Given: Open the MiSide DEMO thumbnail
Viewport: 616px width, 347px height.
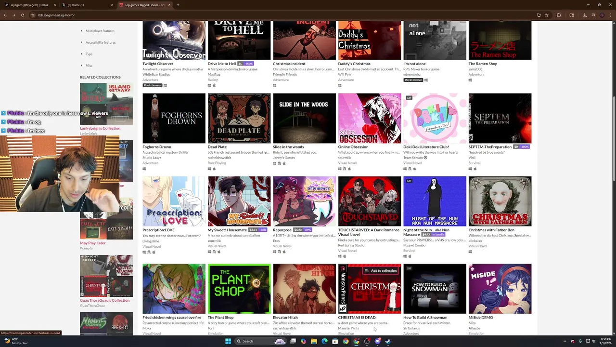Looking at the screenshot, I should [500, 289].
